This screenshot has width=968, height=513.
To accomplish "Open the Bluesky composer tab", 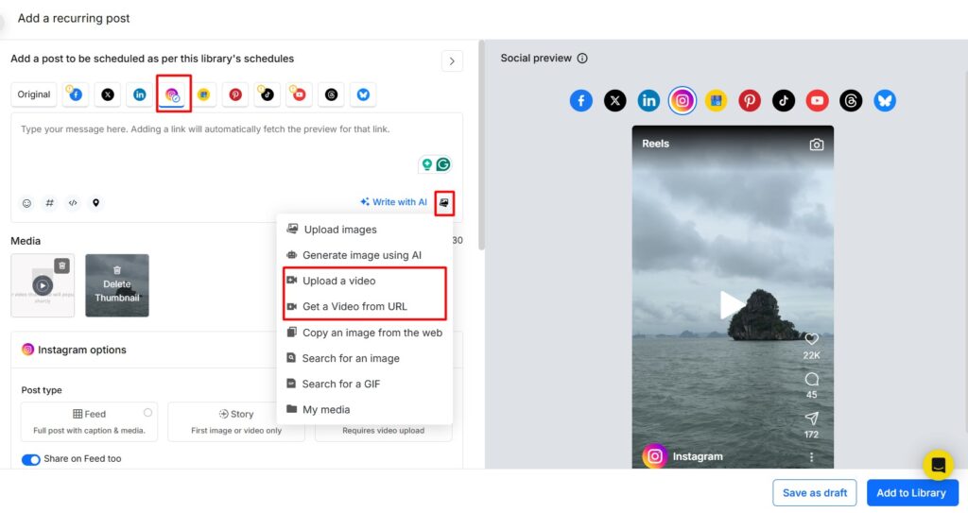I will [x=363, y=94].
